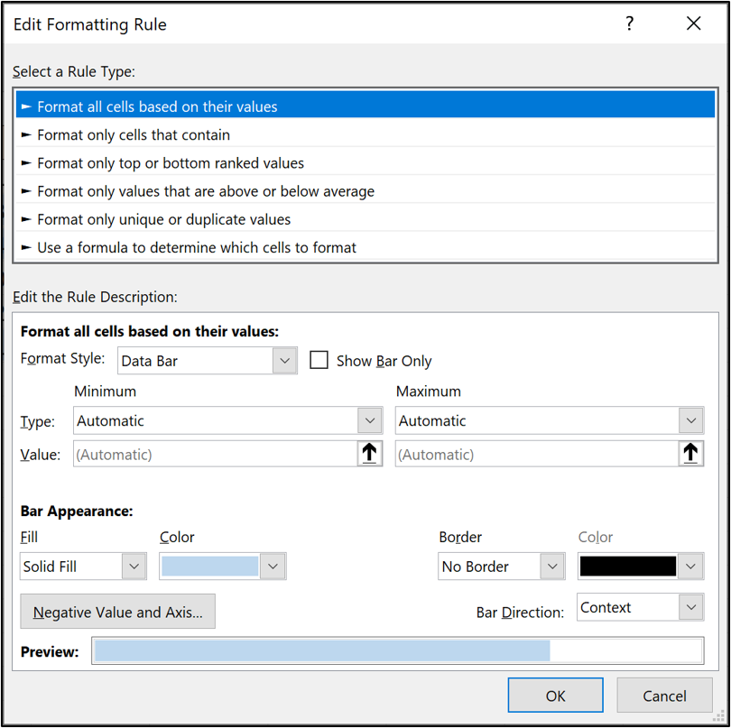Viewport: 731px width, 728px height.
Task: Open the Bar Direction dropdown
Action: [x=692, y=607]
